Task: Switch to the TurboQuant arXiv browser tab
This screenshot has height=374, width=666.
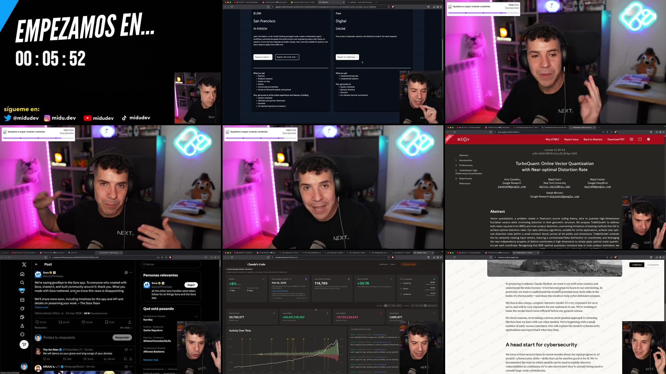Action: [583, 128]
